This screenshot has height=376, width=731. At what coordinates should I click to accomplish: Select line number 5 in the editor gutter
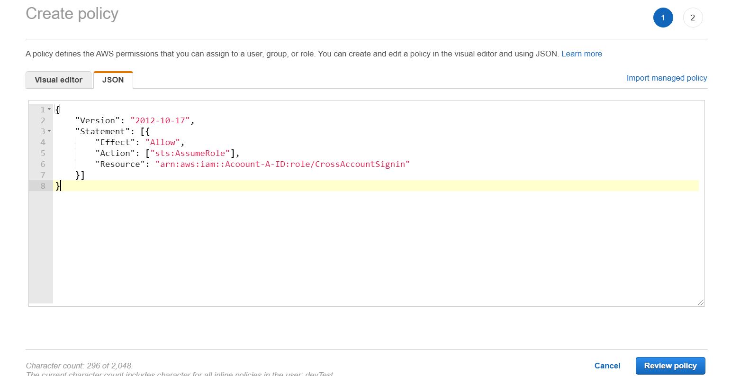click(43, 153)
